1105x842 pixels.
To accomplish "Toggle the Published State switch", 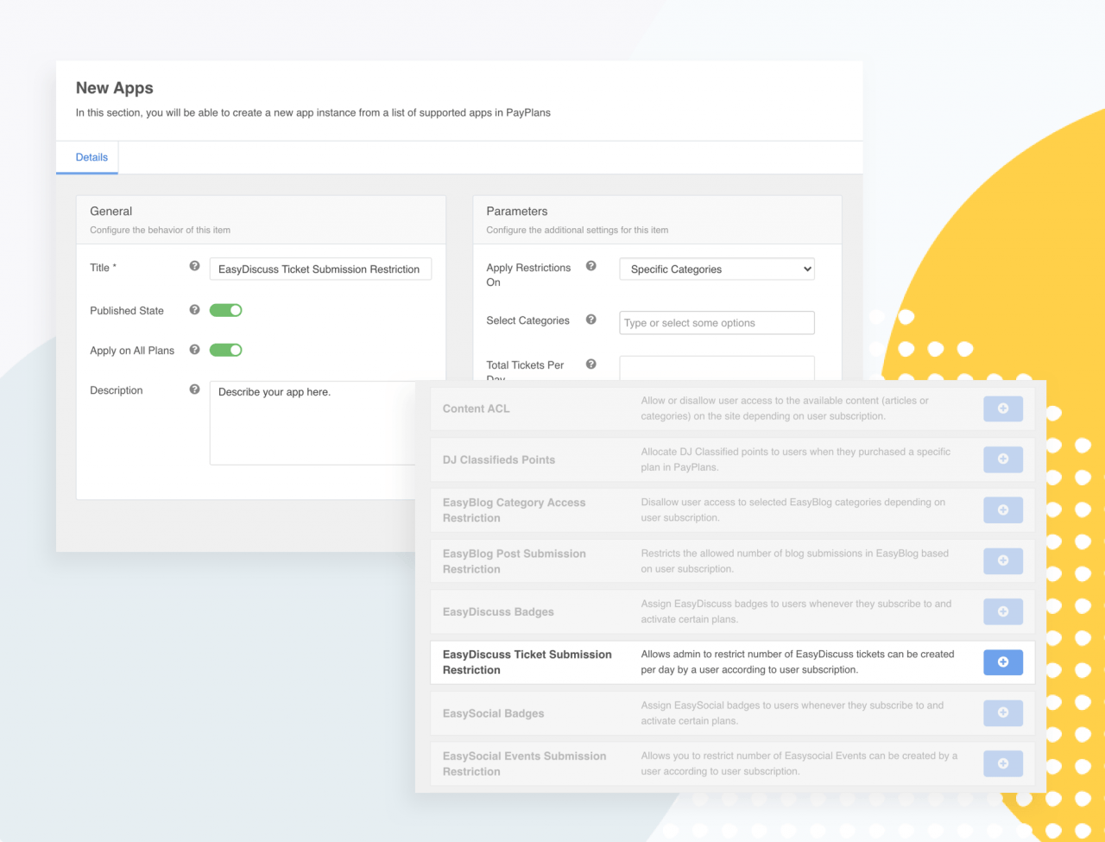I will pyautogui.click(x=225, y=310).
